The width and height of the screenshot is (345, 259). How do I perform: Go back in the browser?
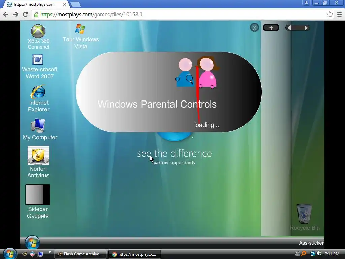(6, 15)
